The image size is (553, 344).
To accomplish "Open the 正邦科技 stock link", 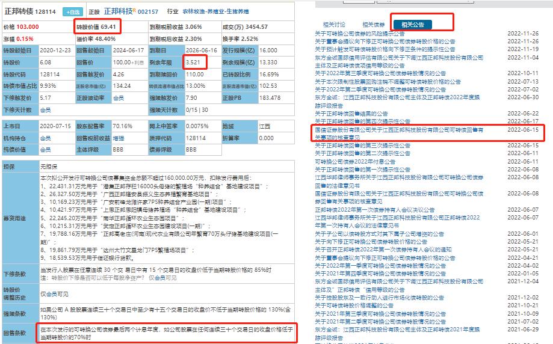I will coord(122,11).
